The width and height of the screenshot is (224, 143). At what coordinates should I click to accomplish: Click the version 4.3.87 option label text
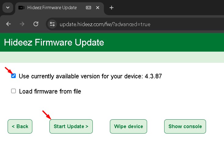tap(90, 76)
